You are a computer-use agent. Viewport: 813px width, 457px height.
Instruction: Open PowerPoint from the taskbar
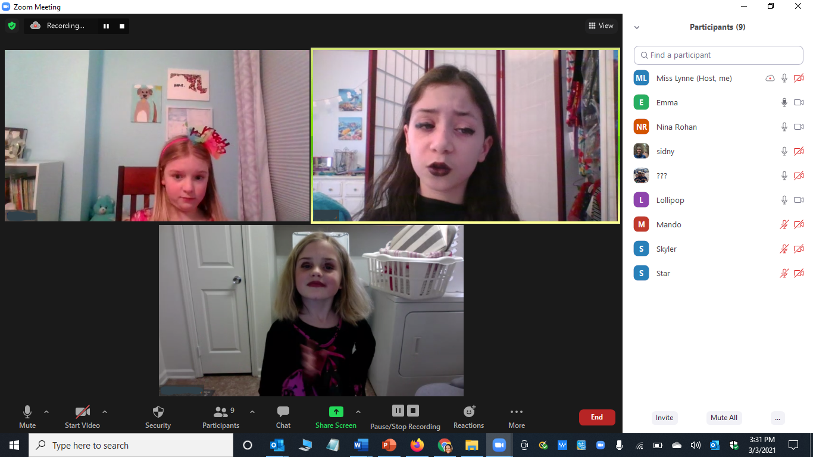click(389, 445)
